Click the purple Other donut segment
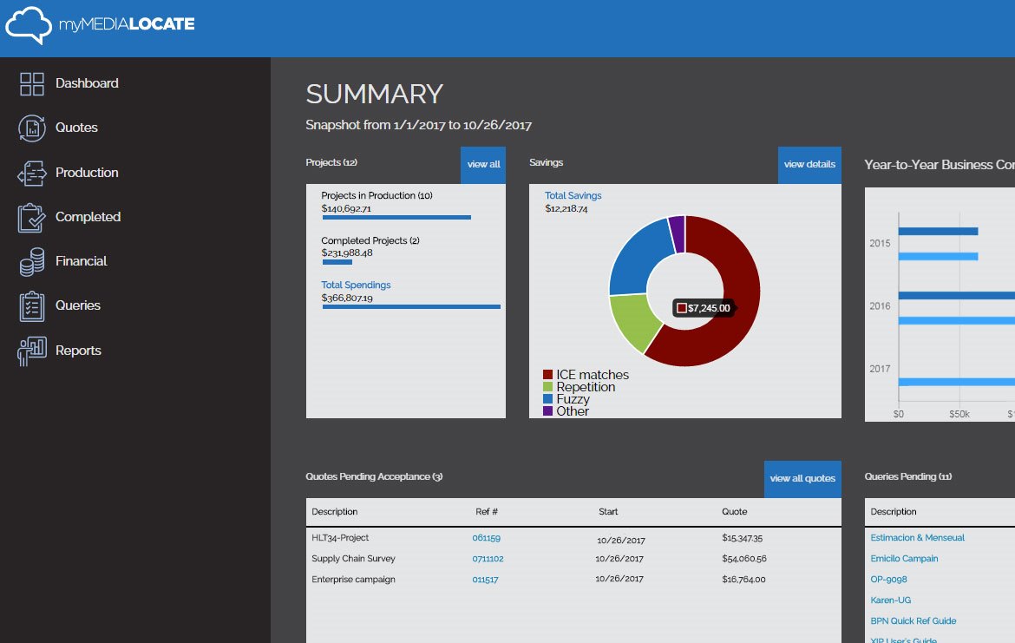The height and width of the screenshot is (643, 1015). click(678, 233)
